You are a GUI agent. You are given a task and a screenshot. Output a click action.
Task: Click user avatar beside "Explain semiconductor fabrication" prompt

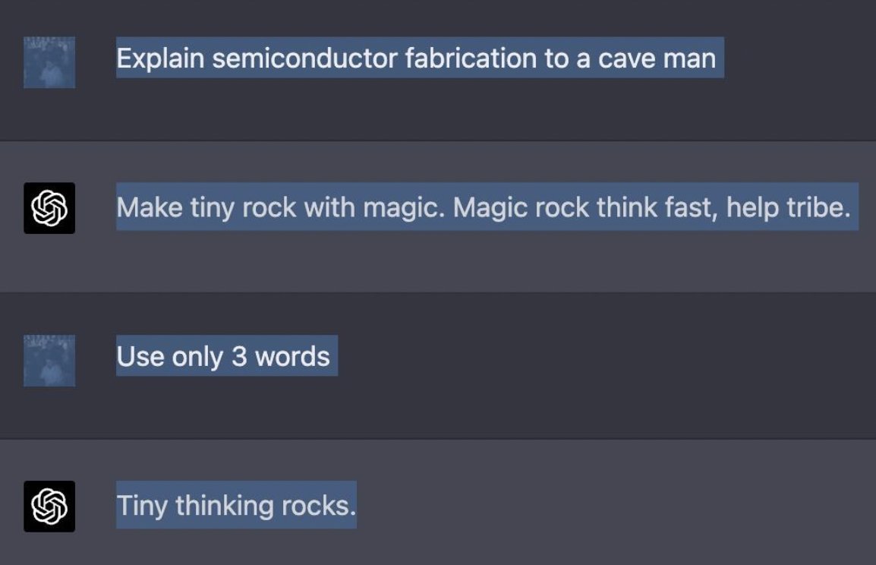coord(49,62)
